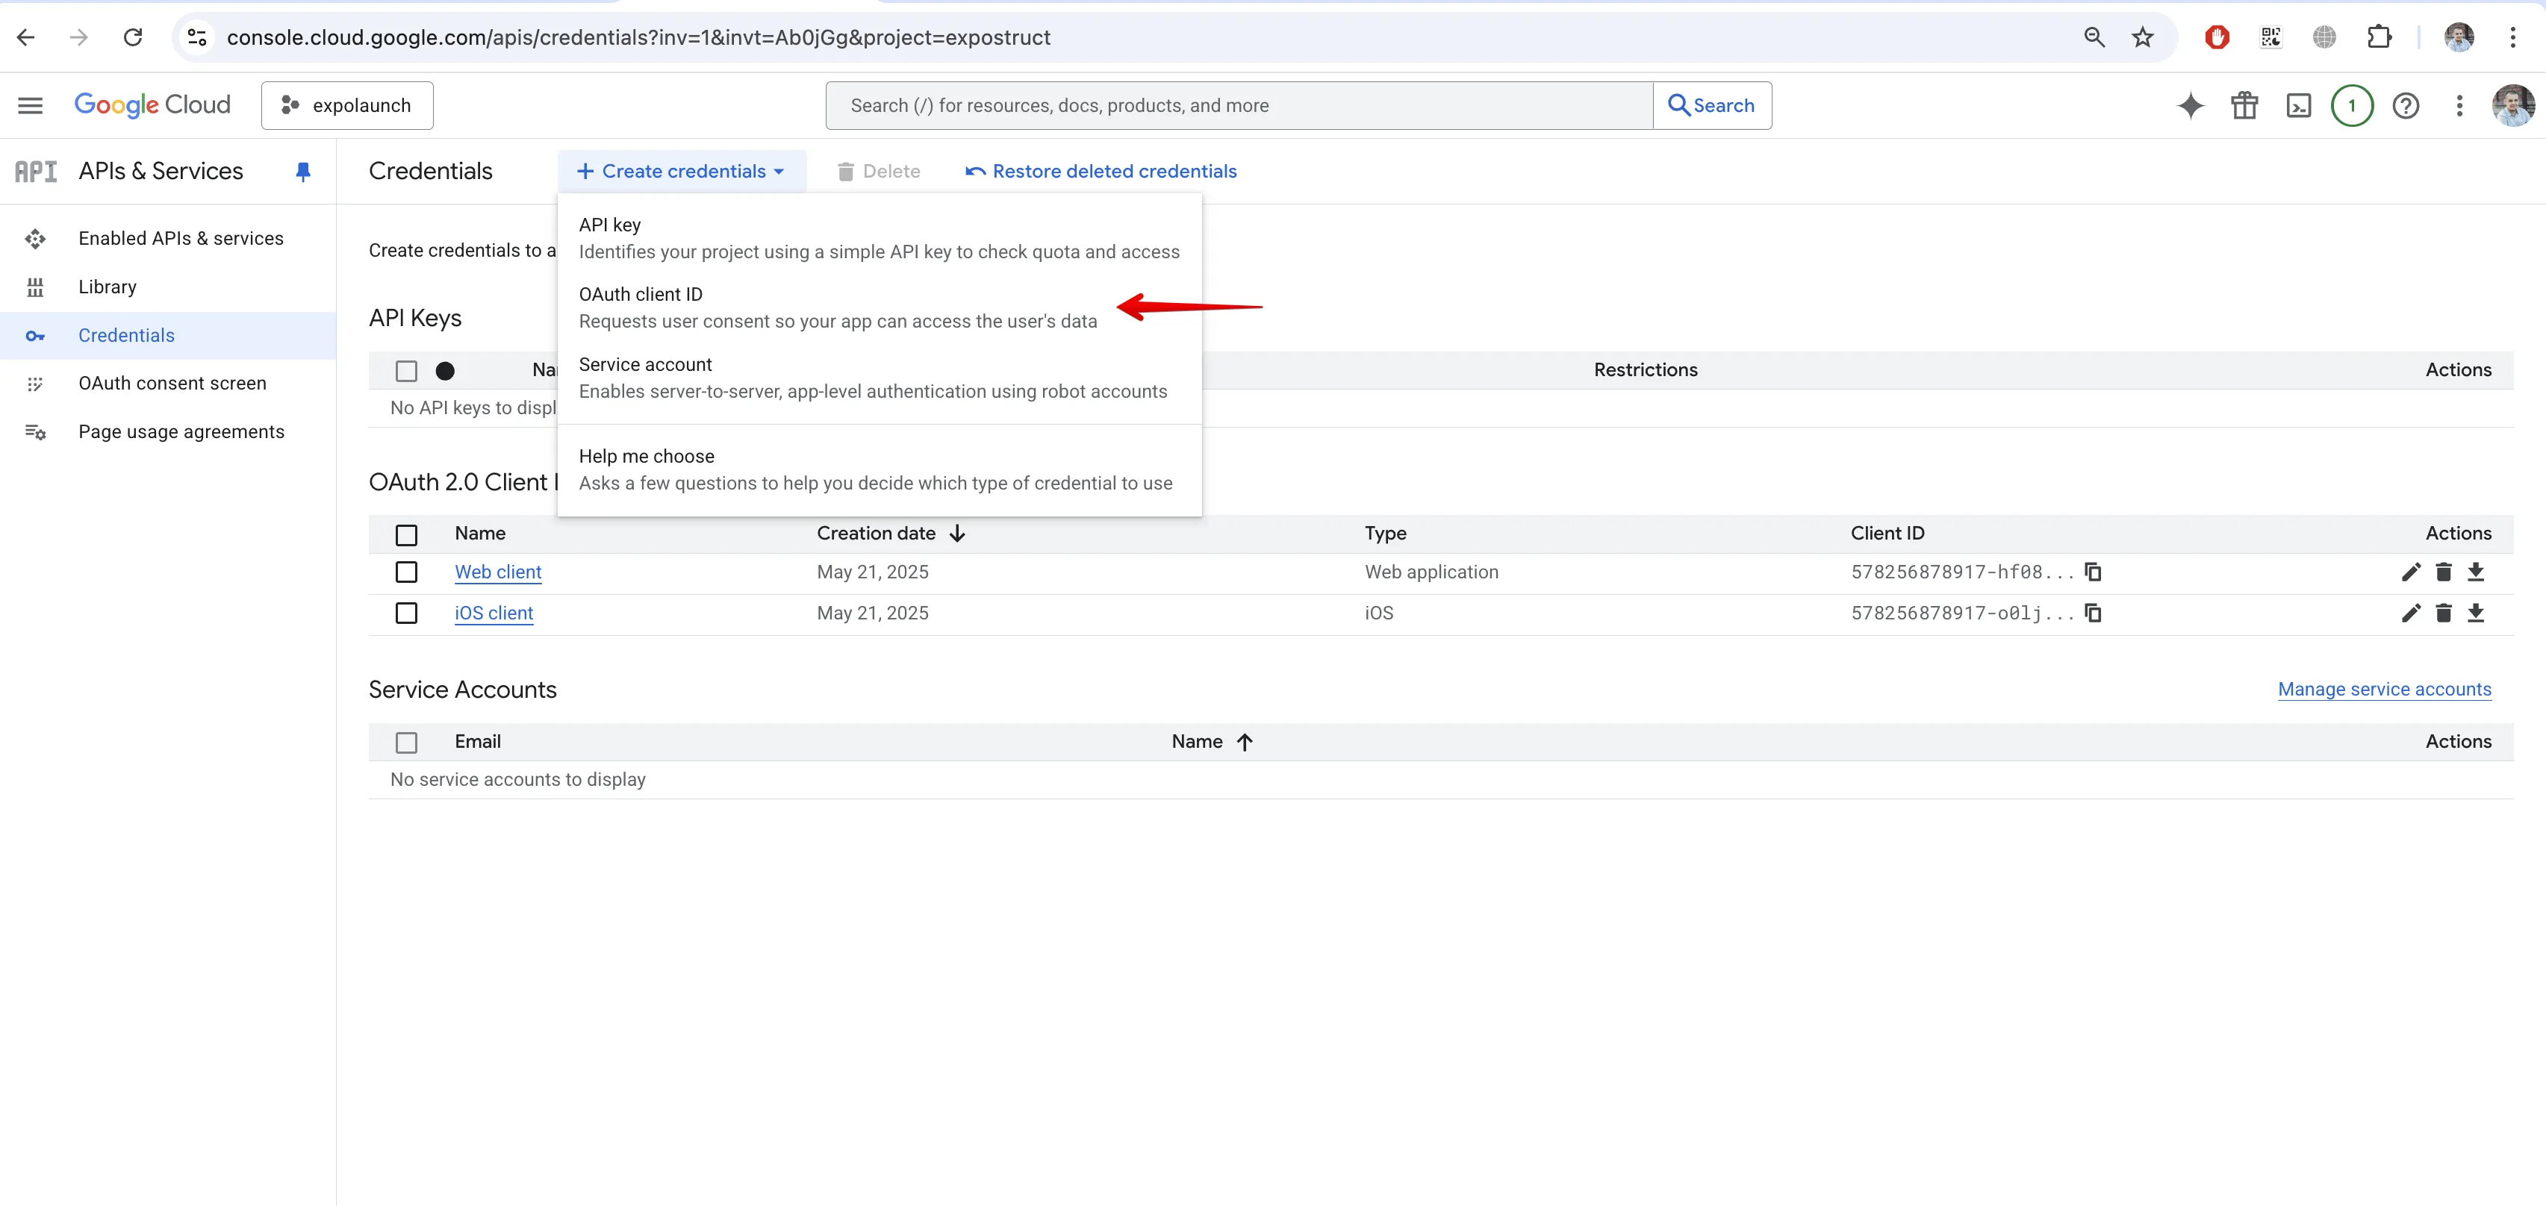Open Google account avatar in console

pos(2512,106)
